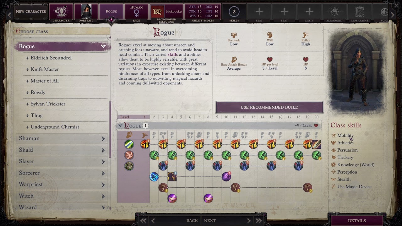This screenshot has width=402, height=226.
Task: Expand the Wizard class entry
Action: (62, 207)
